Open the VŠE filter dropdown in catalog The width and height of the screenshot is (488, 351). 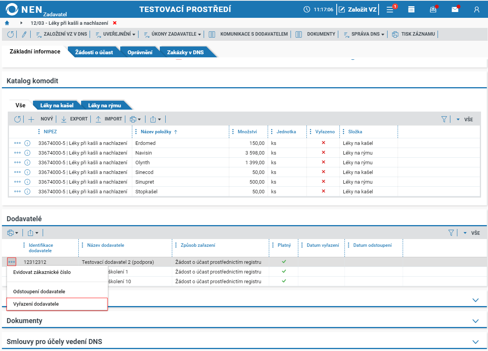464,119
